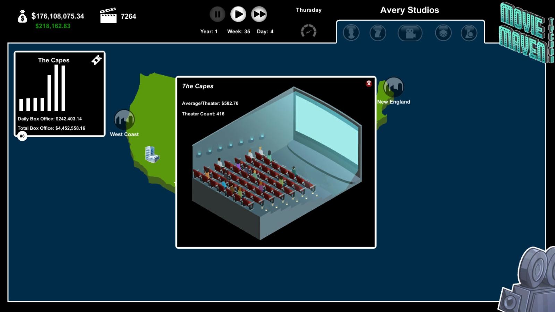Click the game speed gauge dial

(x=308, y=31)
